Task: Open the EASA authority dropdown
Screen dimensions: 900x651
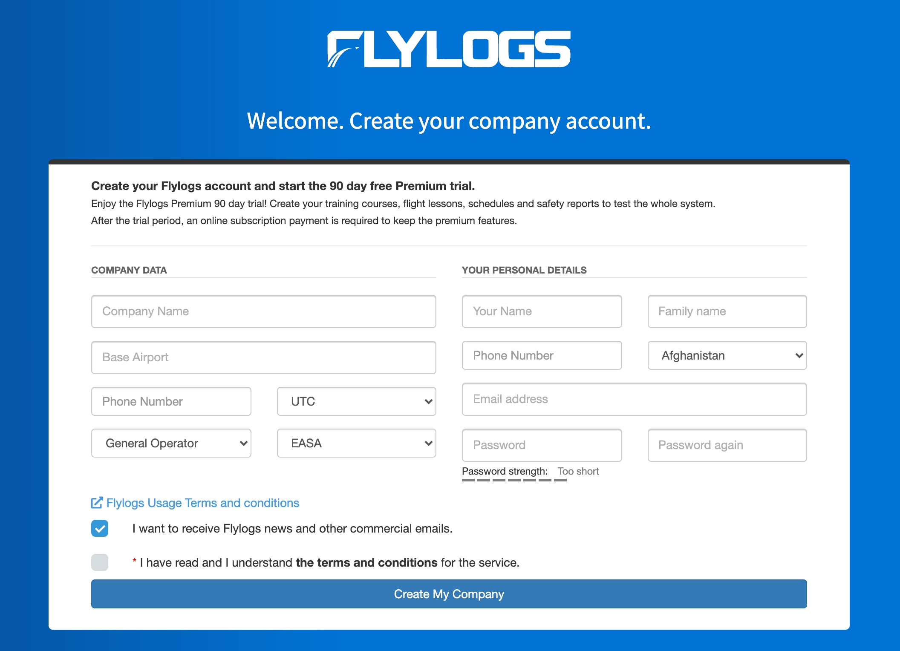Action: click(356, 443)
